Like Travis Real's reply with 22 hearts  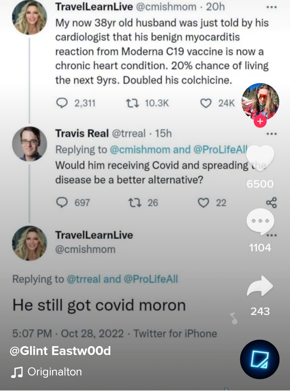tap(203, 203)
